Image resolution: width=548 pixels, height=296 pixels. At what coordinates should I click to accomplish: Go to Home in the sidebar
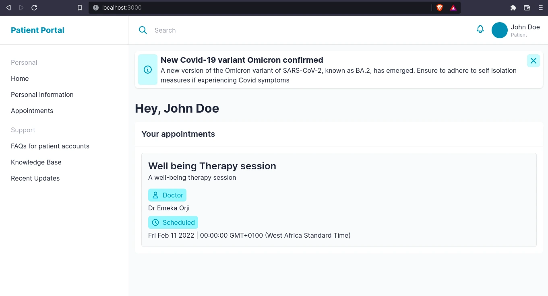20,78
